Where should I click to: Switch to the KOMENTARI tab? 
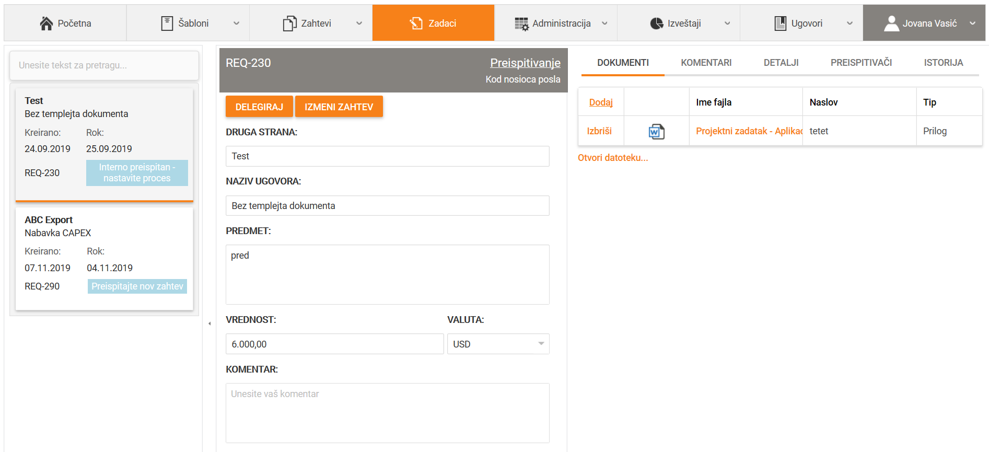(x=706, y=63)
